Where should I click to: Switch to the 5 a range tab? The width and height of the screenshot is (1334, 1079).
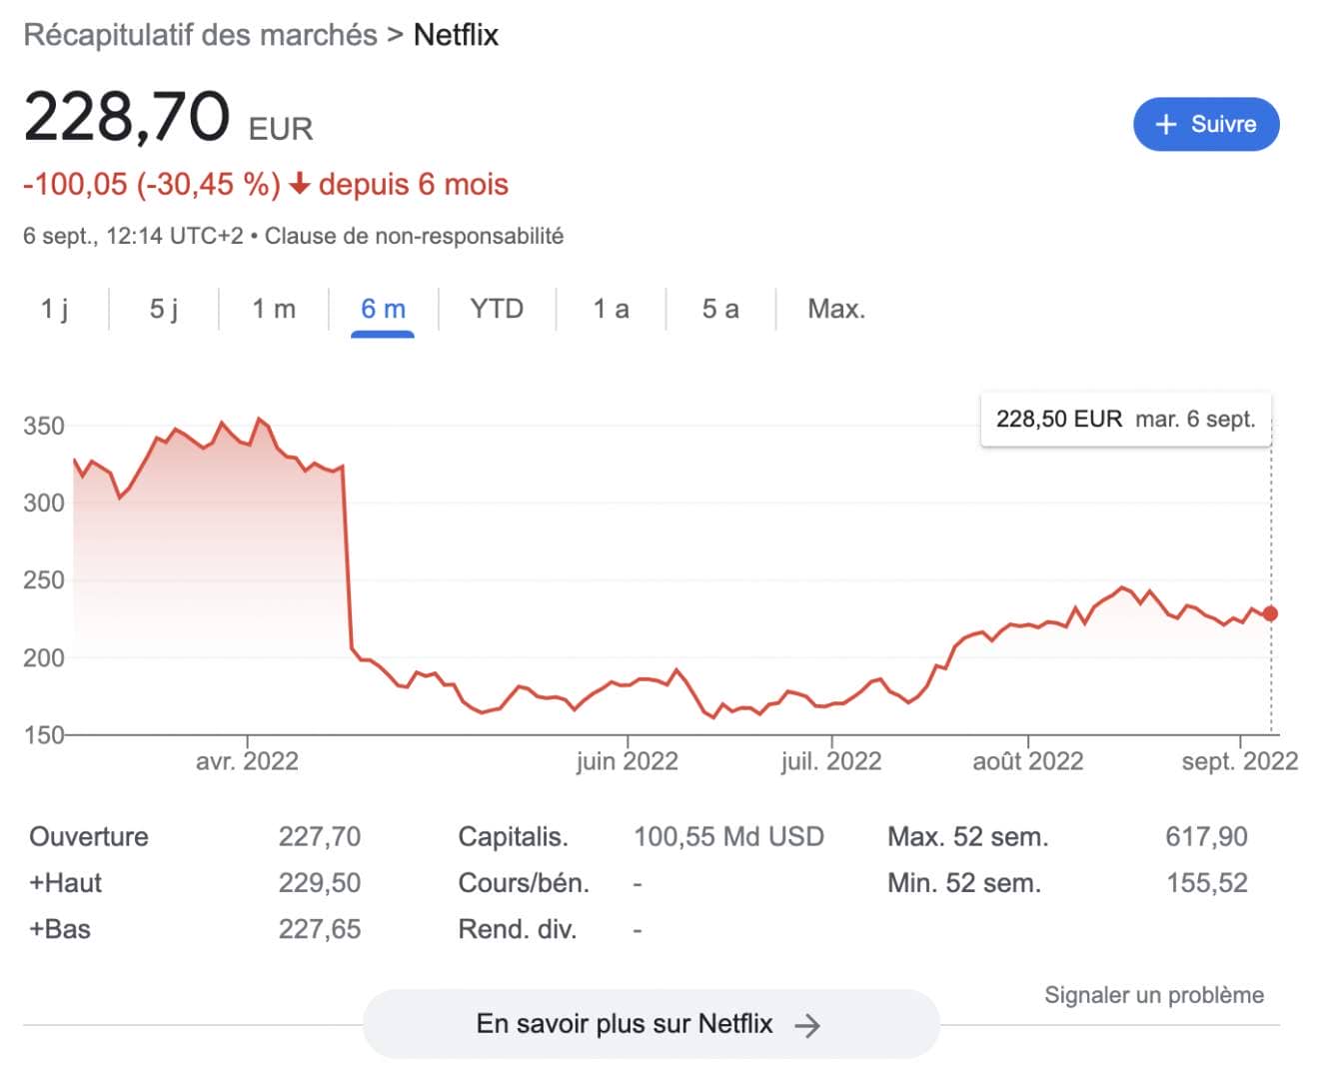pos(720,309)
